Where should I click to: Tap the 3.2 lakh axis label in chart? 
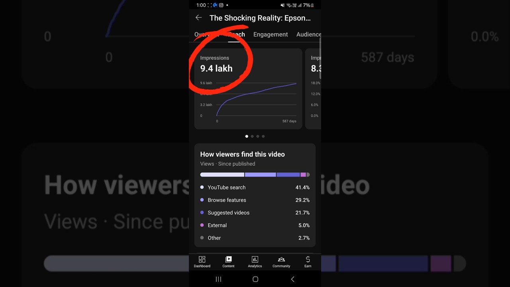206,105
